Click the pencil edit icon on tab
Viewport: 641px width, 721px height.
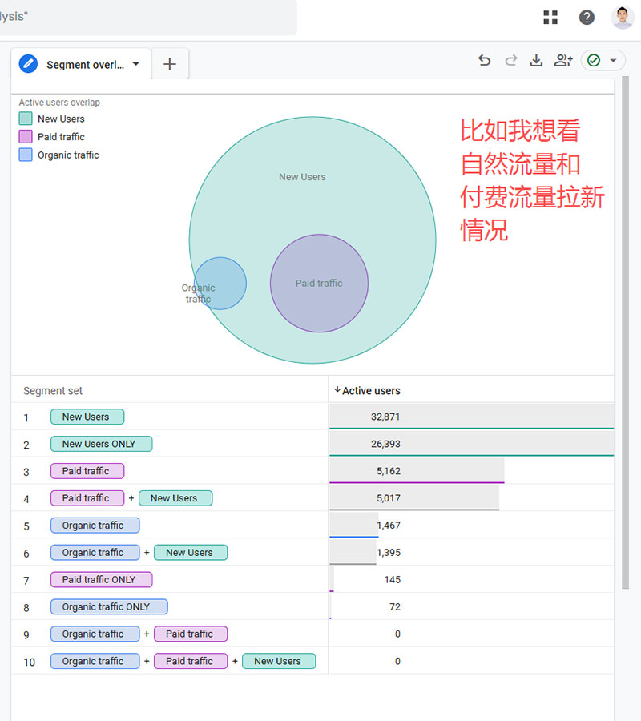(x=29, y=64)
